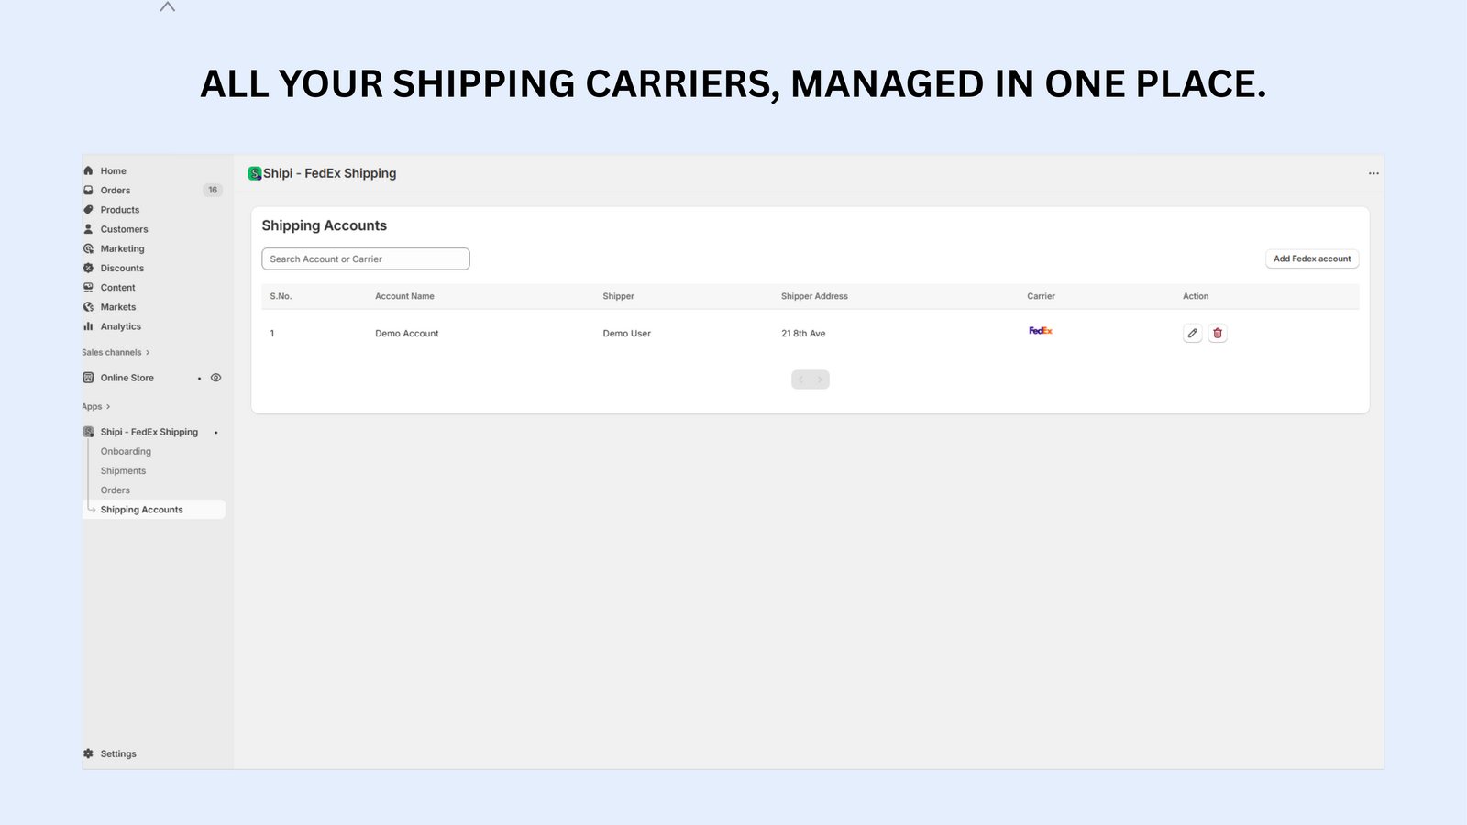Image resolution: width=1467 pixels, height=825 pixels.
Task: Open the three-dot overflow menu top right
Action: (1373, 172)
